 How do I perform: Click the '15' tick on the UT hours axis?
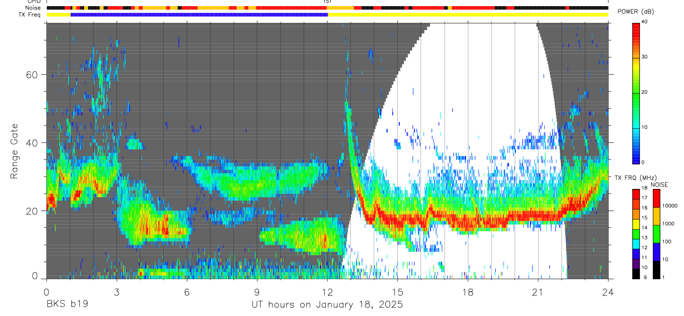pyautogui.click(x=397, y=292)
